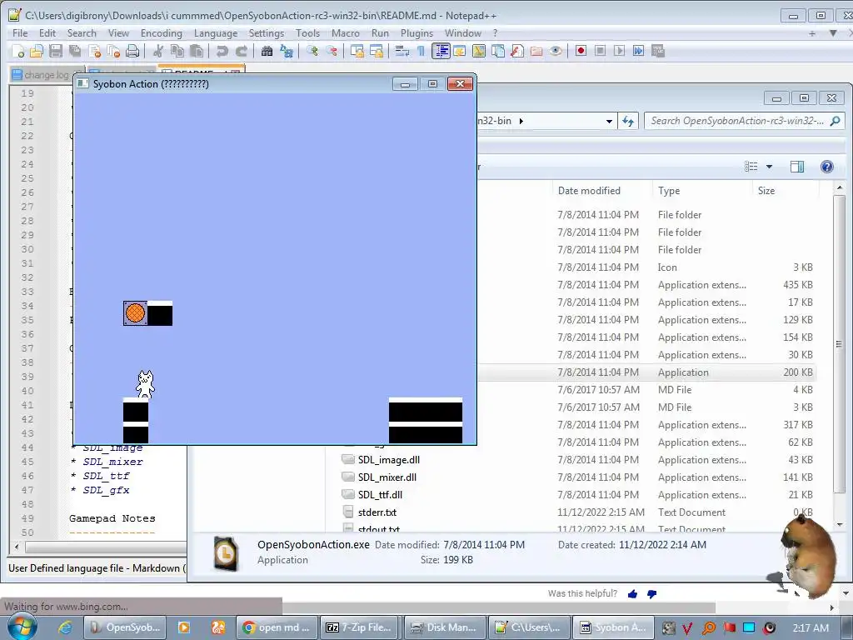
Task: Toggle Monitoring eye icon in Notepad++ toolbar
Action: [556, 51]
